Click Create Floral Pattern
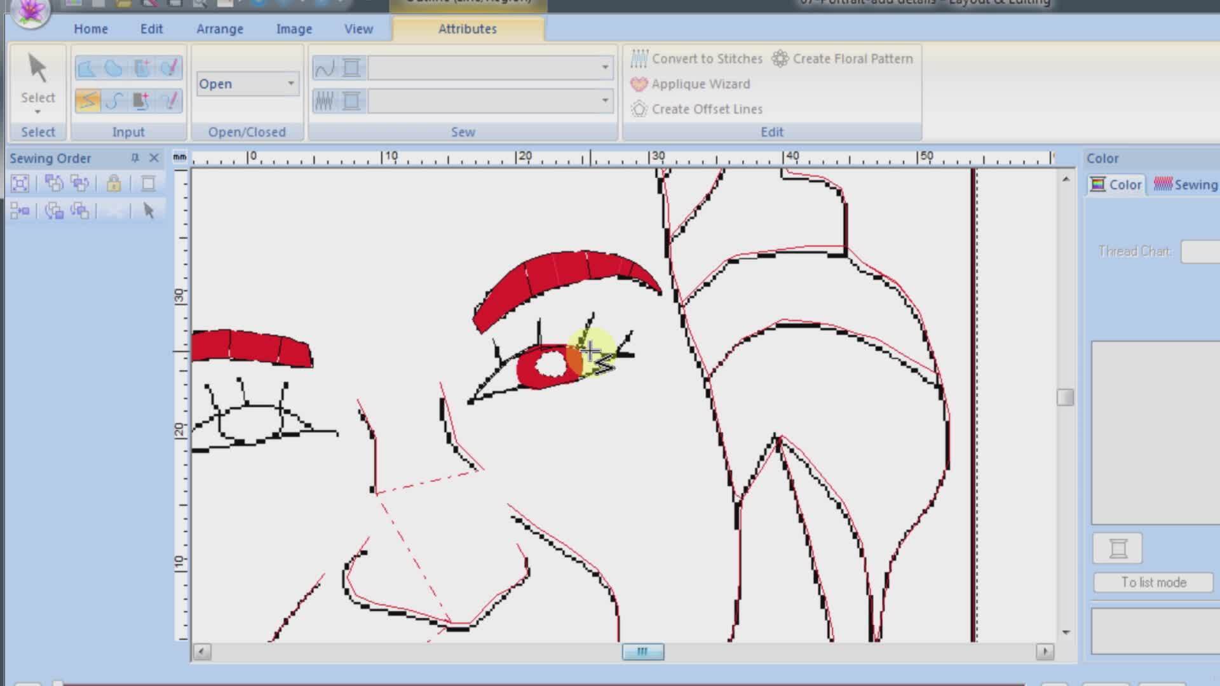The height and width of the screenshot is (686, 1220). (x=843, y=58)
